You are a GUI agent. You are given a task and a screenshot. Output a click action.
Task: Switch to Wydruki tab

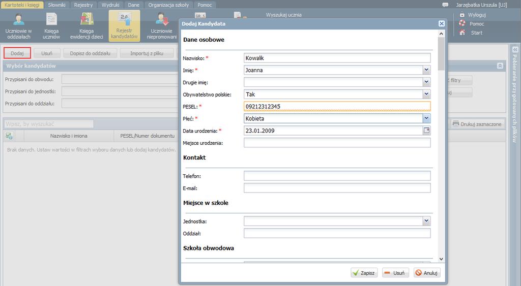110,5
